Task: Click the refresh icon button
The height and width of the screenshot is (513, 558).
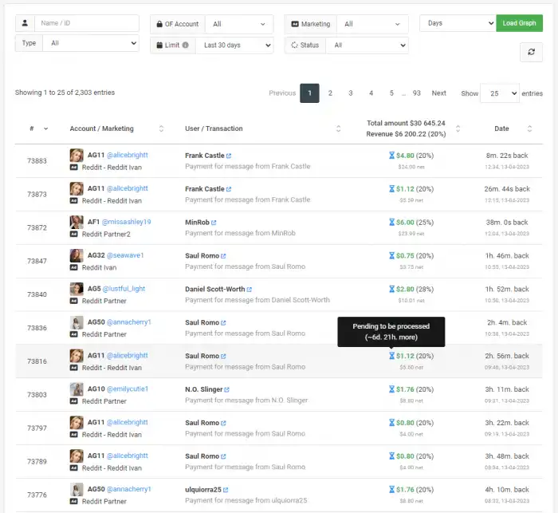Action: tap(531, 52)
